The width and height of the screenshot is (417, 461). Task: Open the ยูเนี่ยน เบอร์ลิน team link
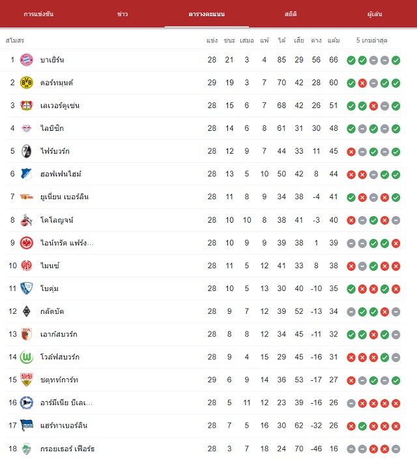[x=65, y=197]
